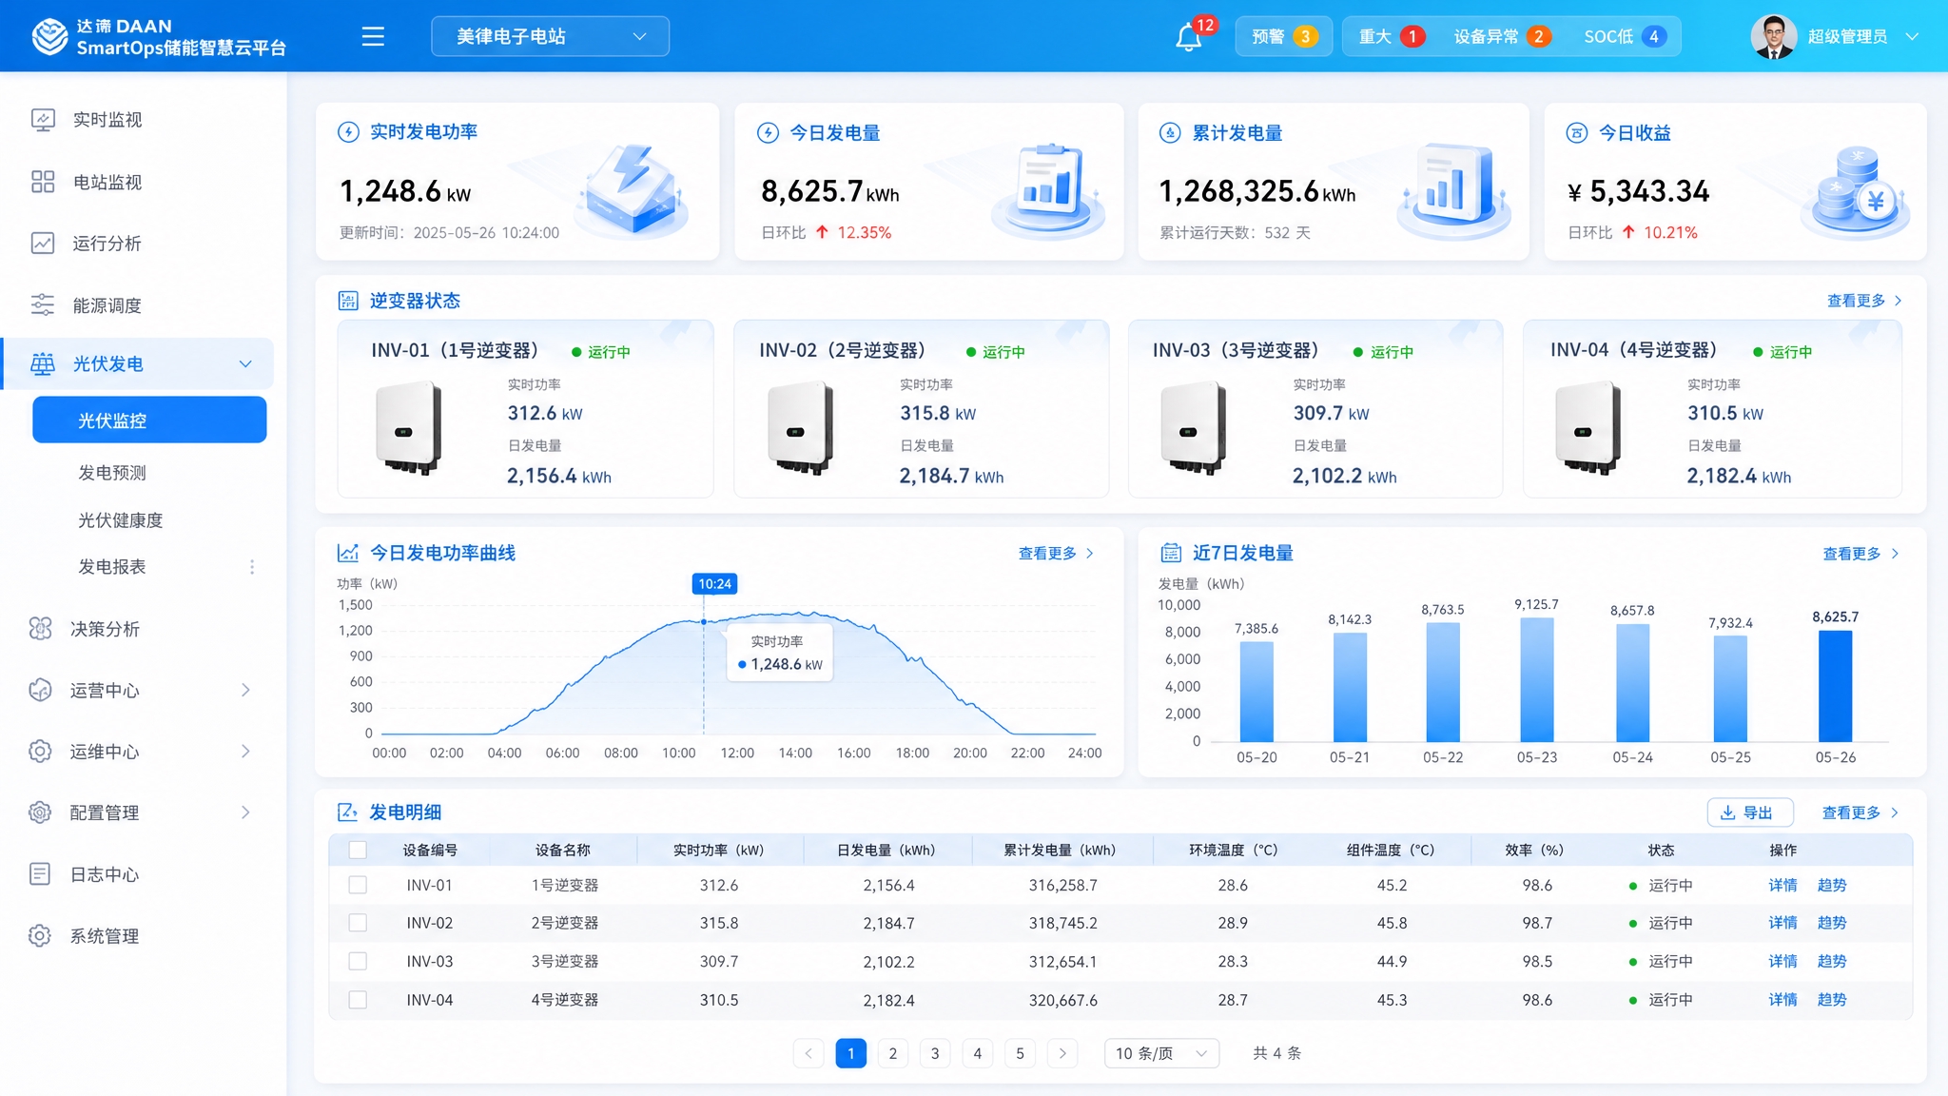Click the 05-26 bar in the chart
The height and width of the screenshot is (1096, 1948).
click(1835, 686)
